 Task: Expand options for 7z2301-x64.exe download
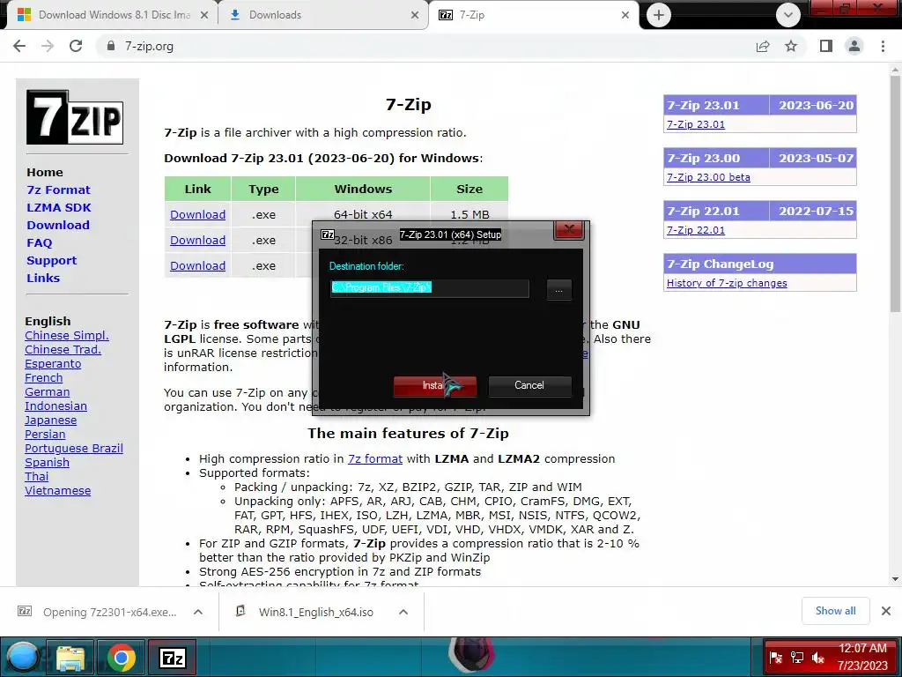click(198, 612)
